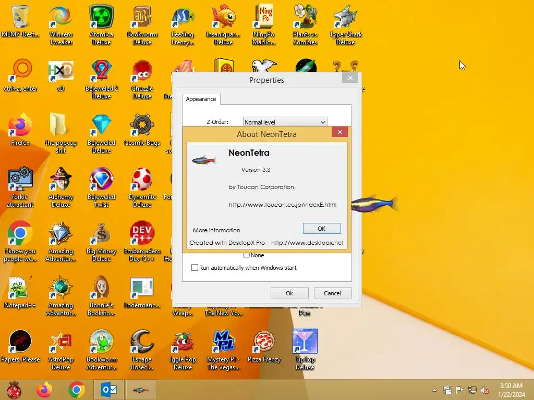Click the muted volume tray icon
This screenshot has height=400, width=534.
click(485, 390)
